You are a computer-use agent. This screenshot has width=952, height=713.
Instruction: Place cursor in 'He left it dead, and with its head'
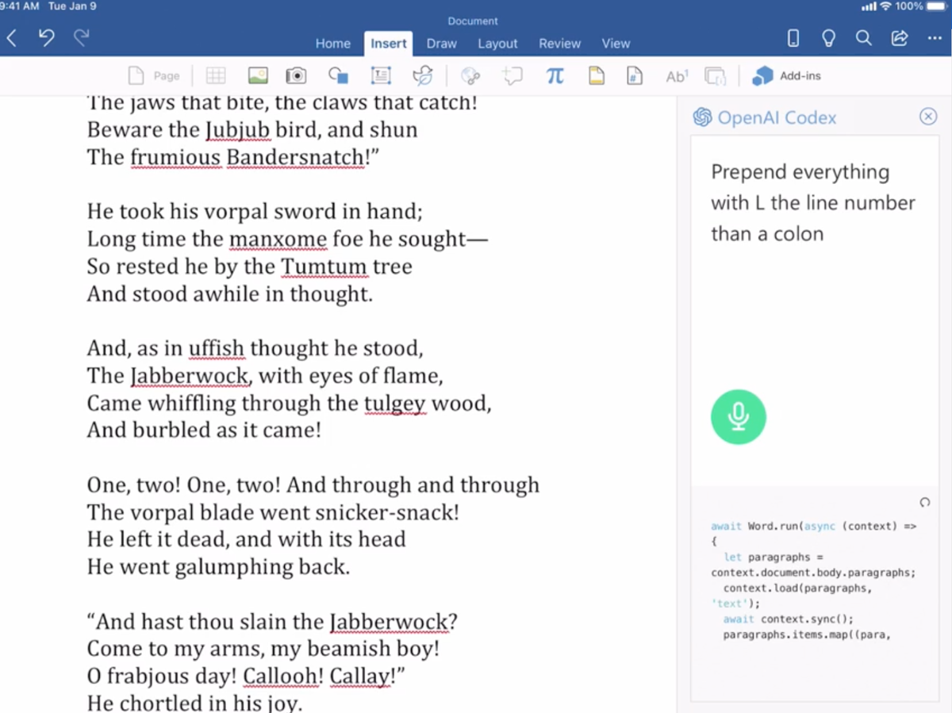[x=246, y=539]
